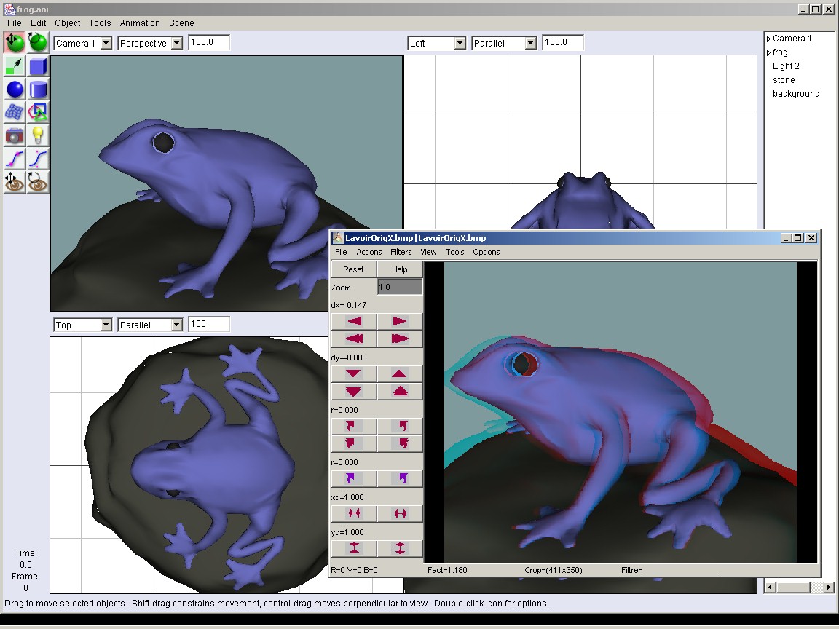Click the double left arrow under dx
Viewport: 839px width, 629px height.
[x=354, y=339]
